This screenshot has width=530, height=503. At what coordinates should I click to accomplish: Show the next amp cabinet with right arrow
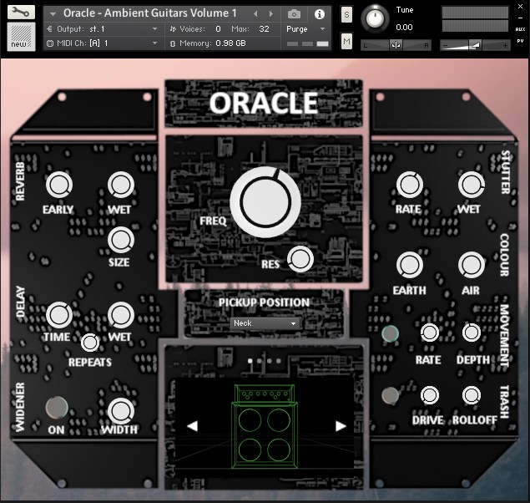(x=341, y=426)
